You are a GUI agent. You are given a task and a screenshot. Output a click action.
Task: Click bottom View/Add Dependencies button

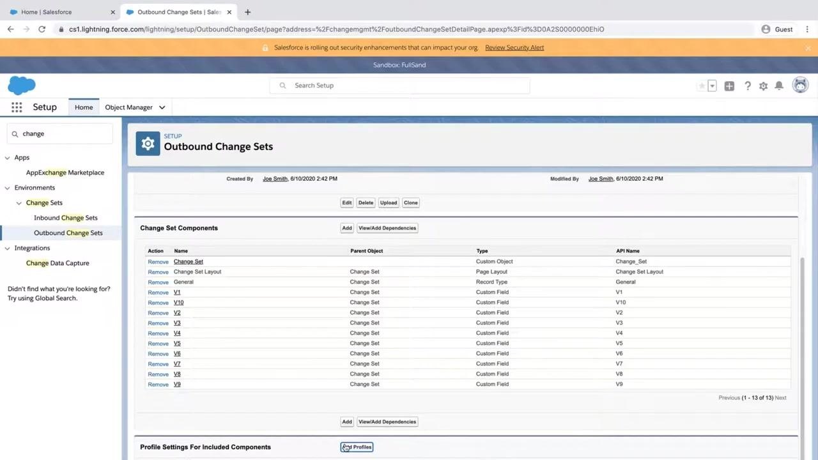tap(387, 422)
